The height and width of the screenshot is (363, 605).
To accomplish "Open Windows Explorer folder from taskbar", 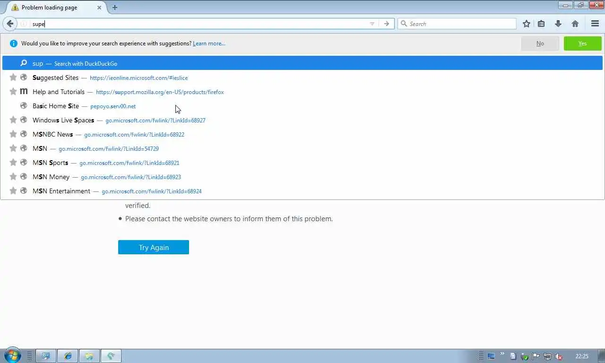I will 89,356.
